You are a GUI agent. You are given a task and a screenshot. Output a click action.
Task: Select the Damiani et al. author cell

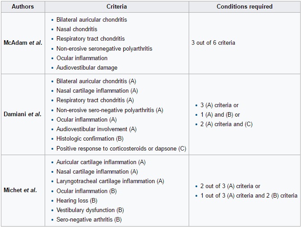[23, 114]
